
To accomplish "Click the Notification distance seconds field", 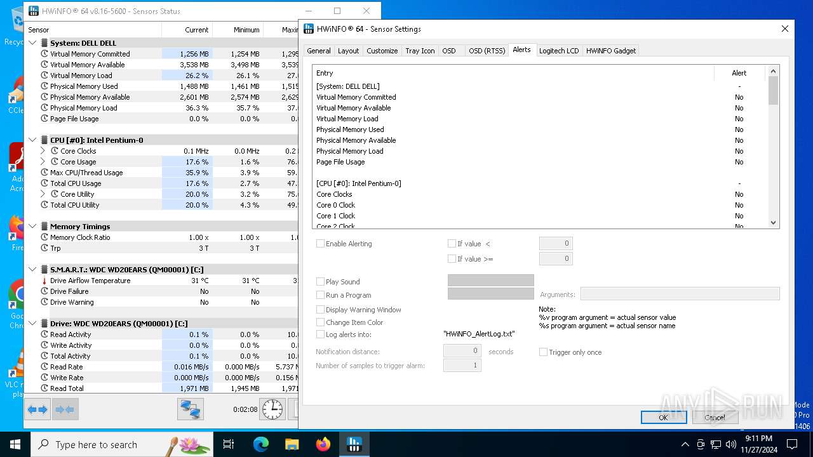I will click(462, 351).
